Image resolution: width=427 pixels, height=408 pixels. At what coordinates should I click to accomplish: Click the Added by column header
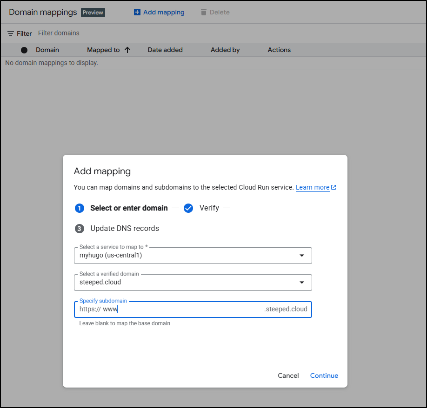(225, 50)
